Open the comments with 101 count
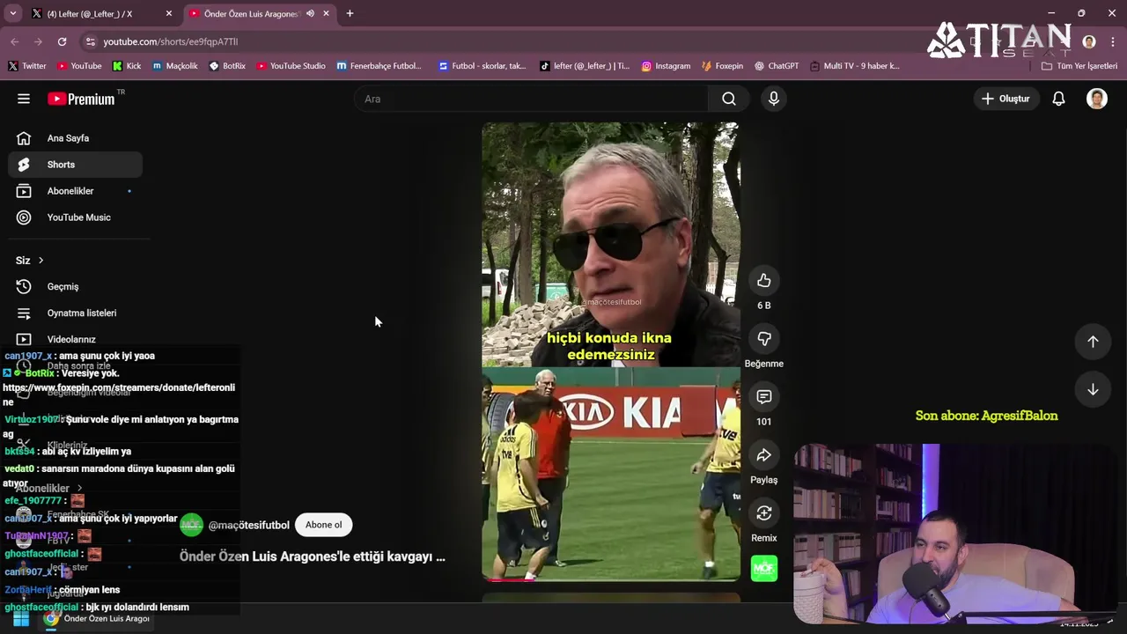 [764, 397]
